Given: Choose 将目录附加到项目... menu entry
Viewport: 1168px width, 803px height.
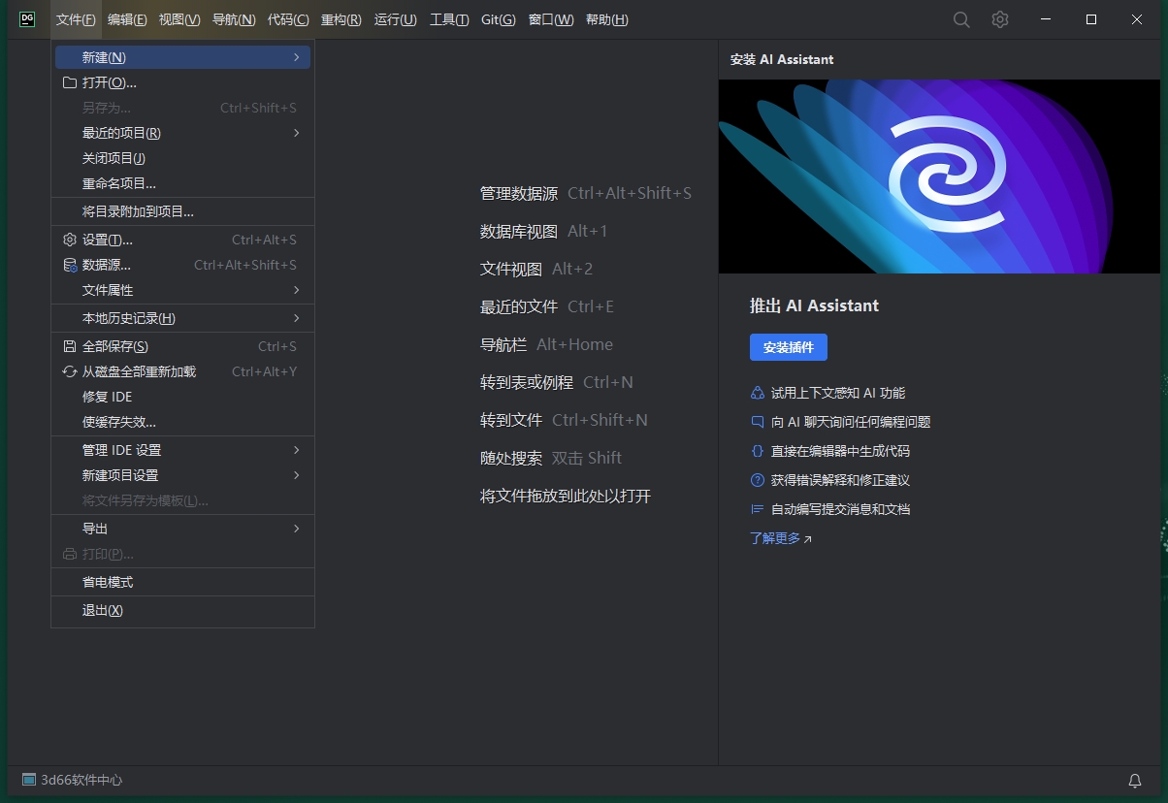Looking at the screenshot, I should click(x=182, y=211).
